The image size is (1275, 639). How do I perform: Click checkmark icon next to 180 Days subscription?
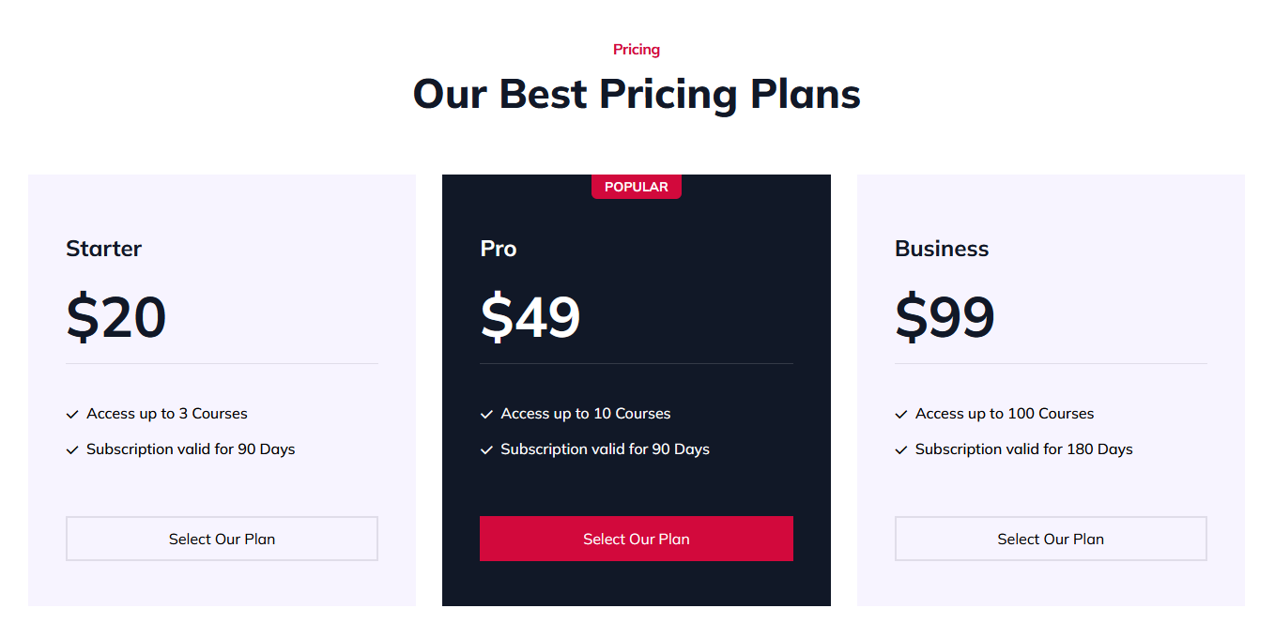pyautogui.click(x=901, y=449)
